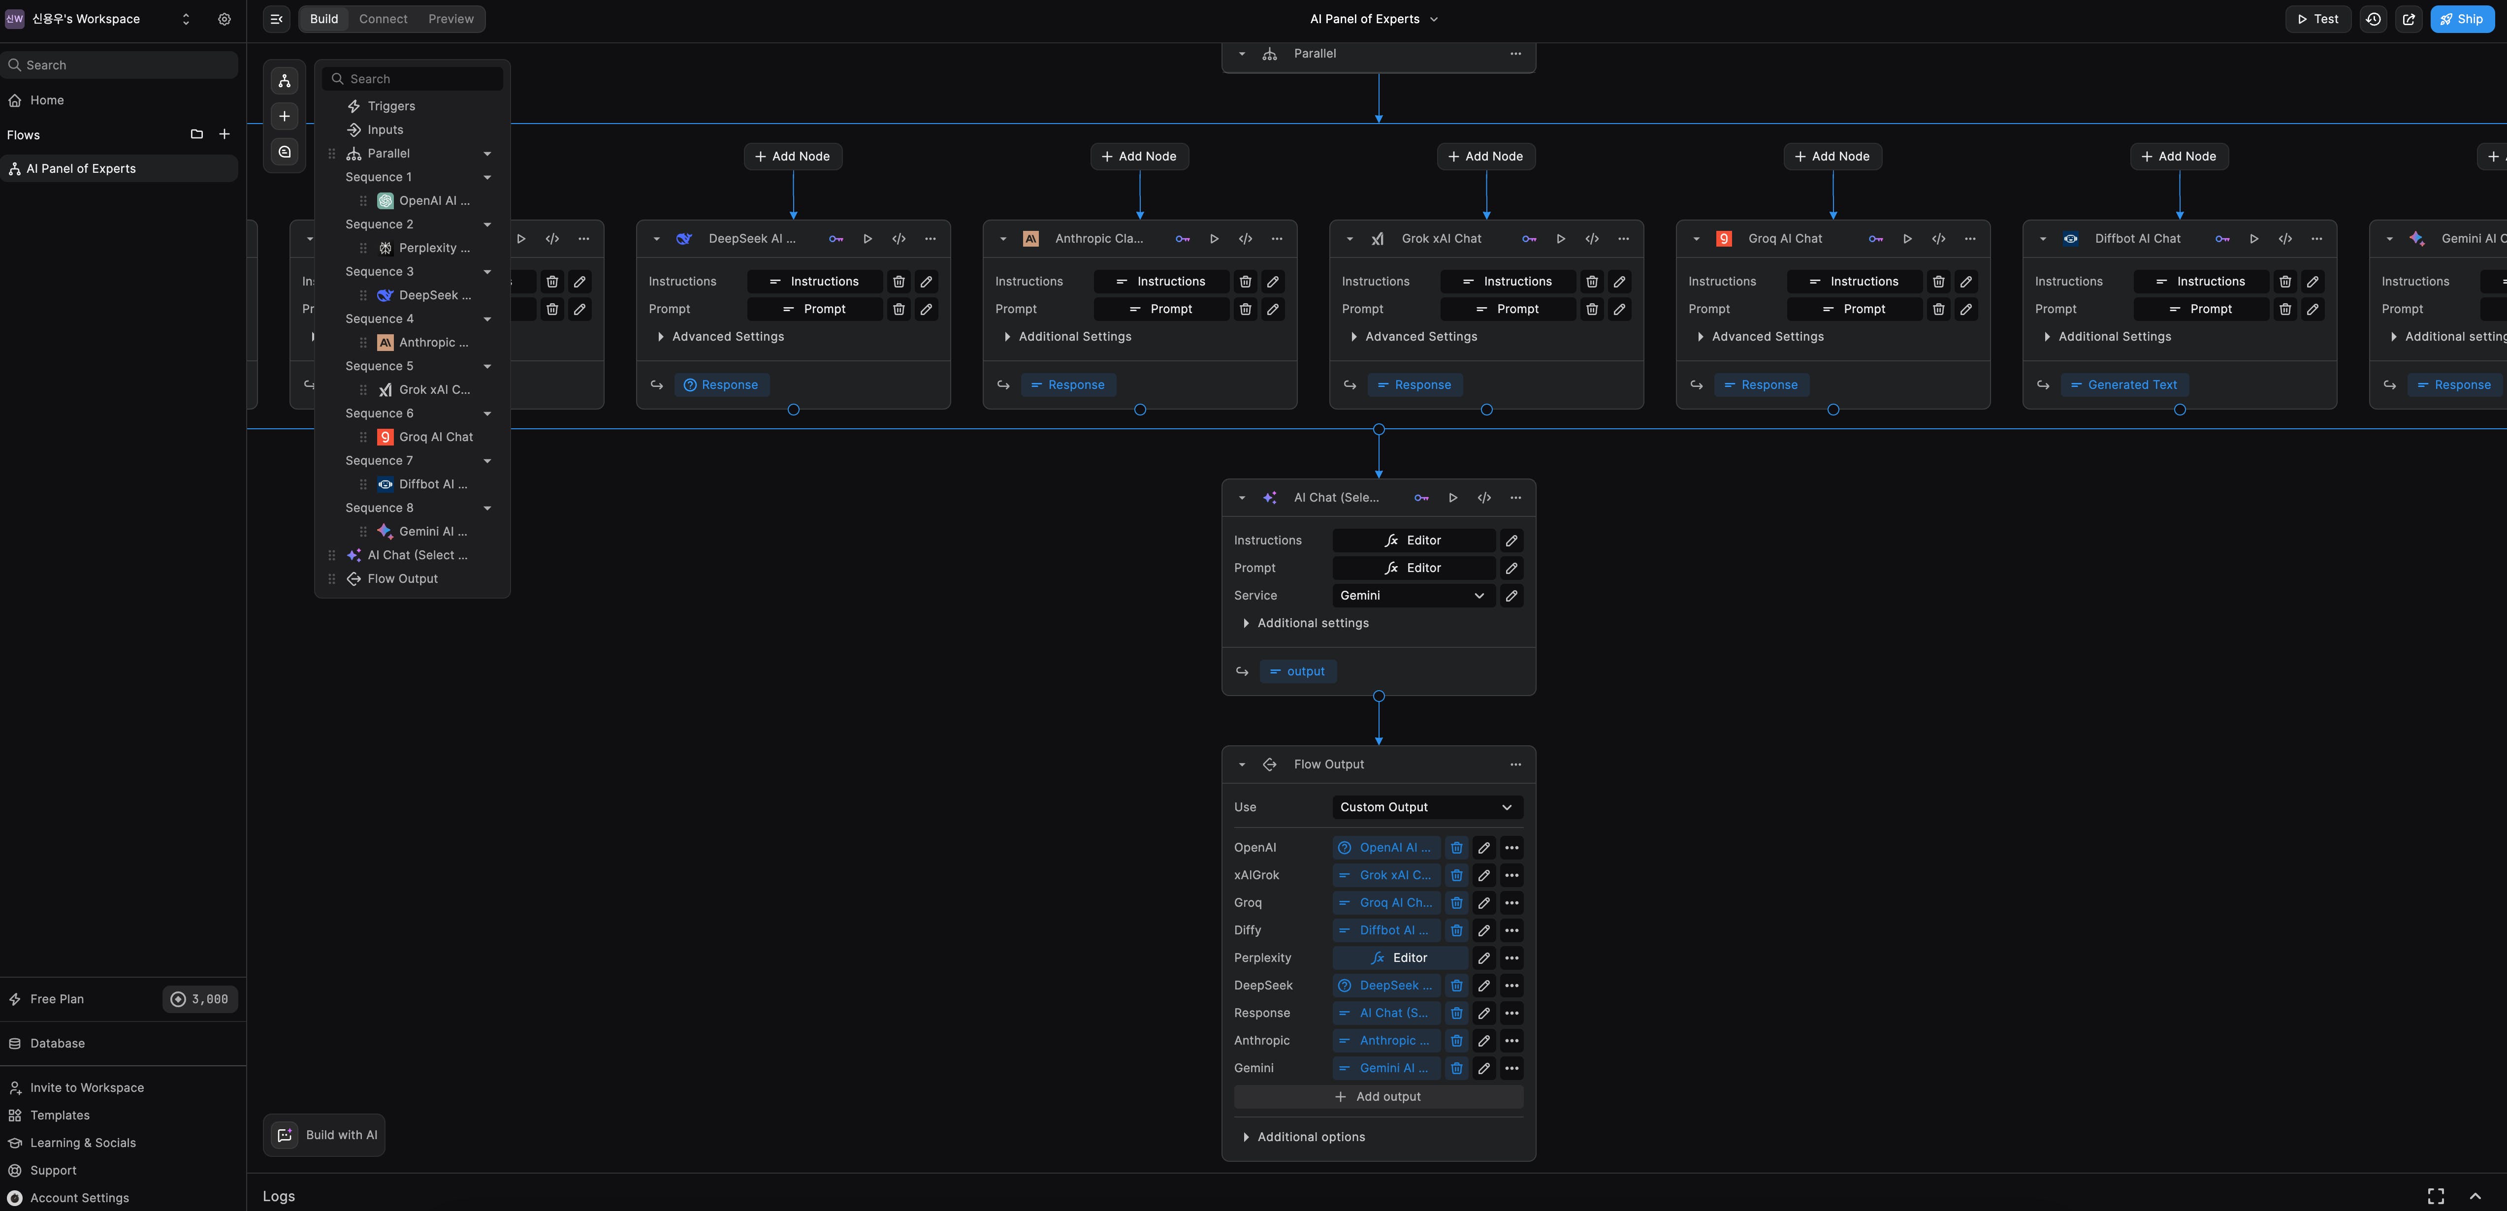Click the Ship button
Image resolution: width=2507 pixels, height=1211 pixels.
(x=2461, y=20)
